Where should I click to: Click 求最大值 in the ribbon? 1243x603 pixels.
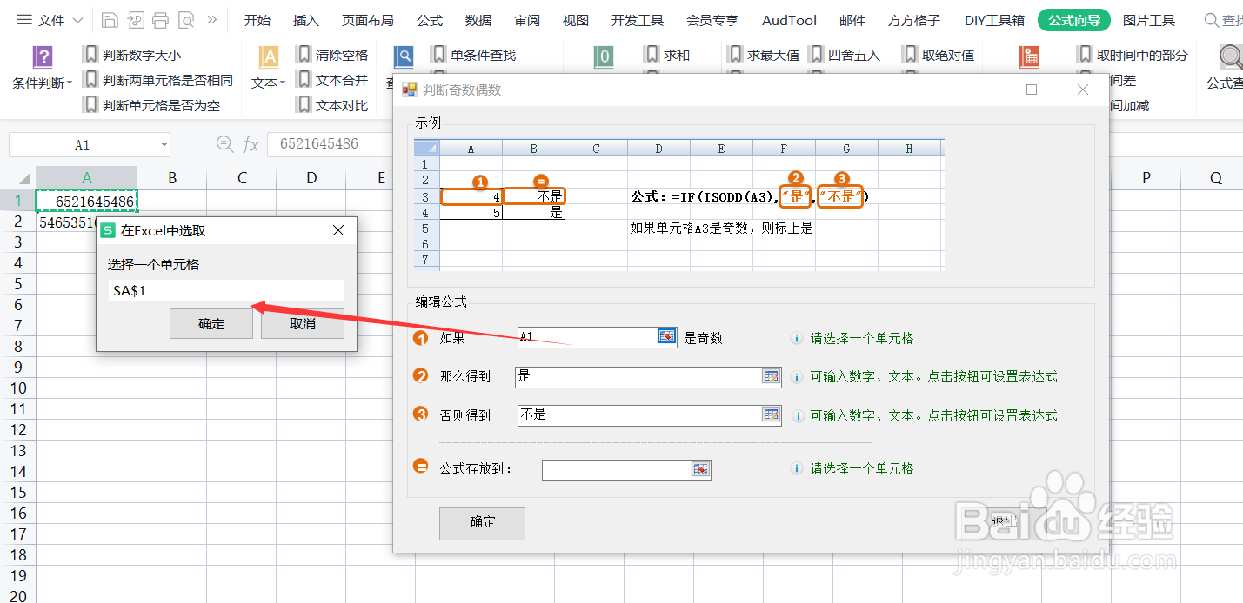click(x=764, y=55)
